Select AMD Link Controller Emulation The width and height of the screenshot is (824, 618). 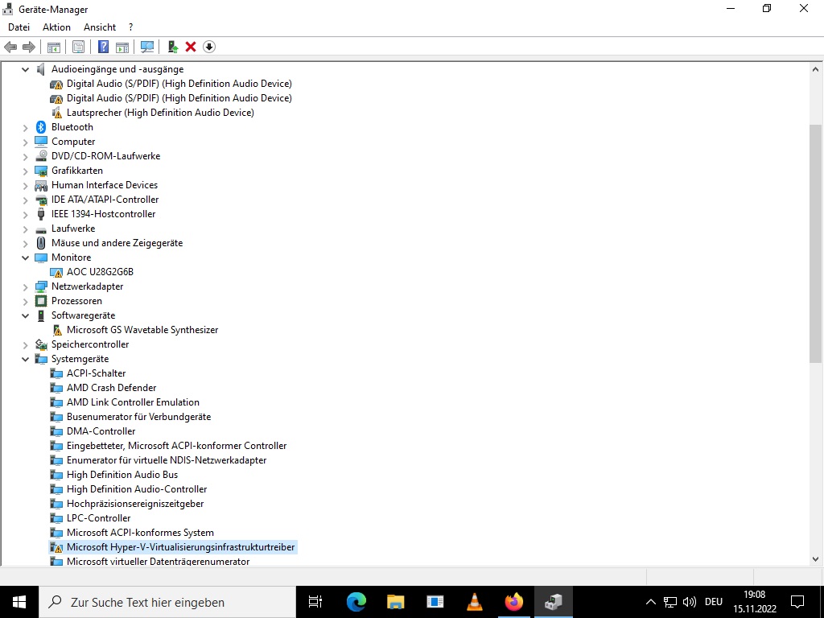pos(133,402)
